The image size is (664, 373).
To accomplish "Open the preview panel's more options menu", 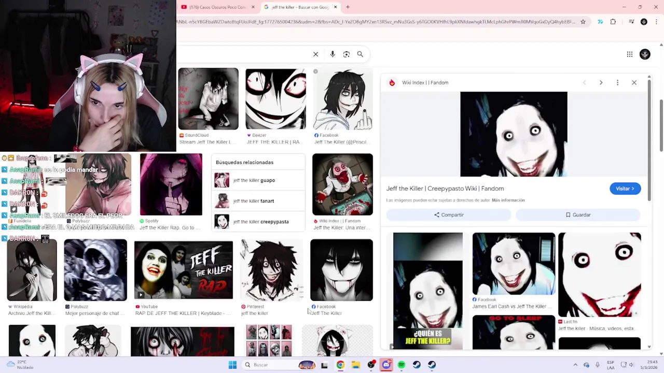I will pos(617,82).
